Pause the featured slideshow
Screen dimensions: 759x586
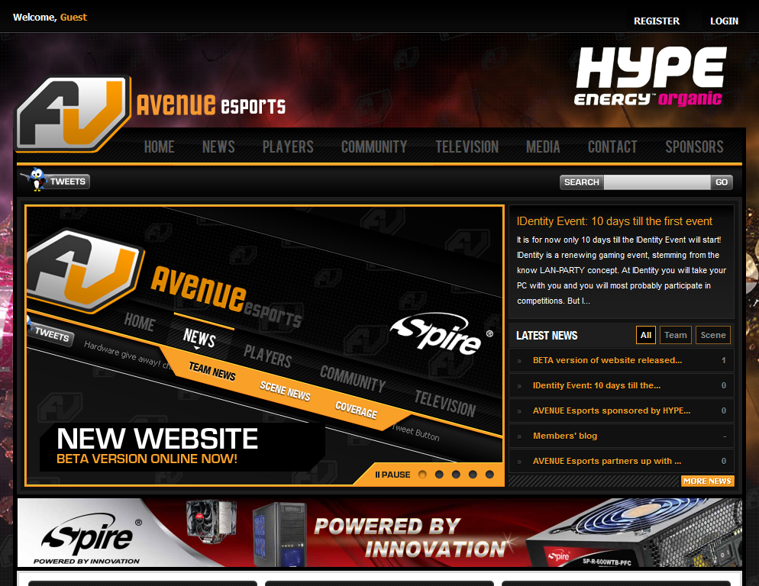click(x=392, y=475)
